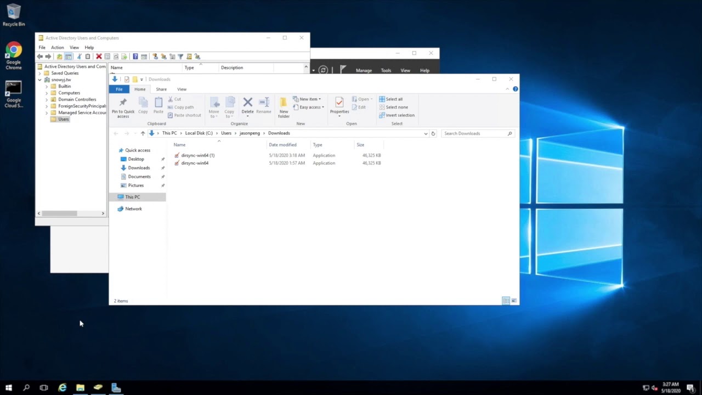The image size is (702, 395).
Task: Click the Copy icon in the Clipboard group
Action: click(143, 102)
